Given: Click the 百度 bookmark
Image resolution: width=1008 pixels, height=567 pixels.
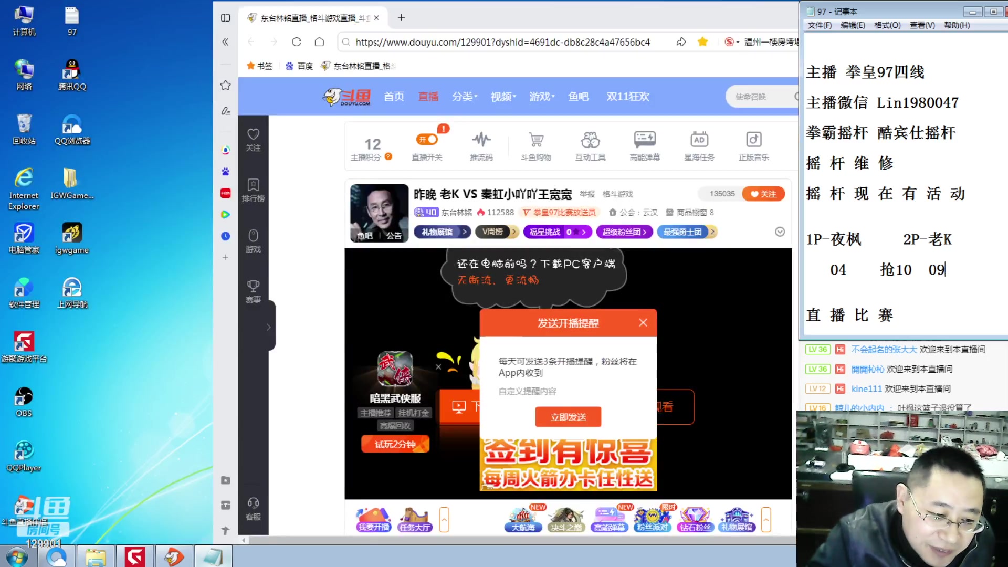Looking at the screenshot, I should 299,66.
